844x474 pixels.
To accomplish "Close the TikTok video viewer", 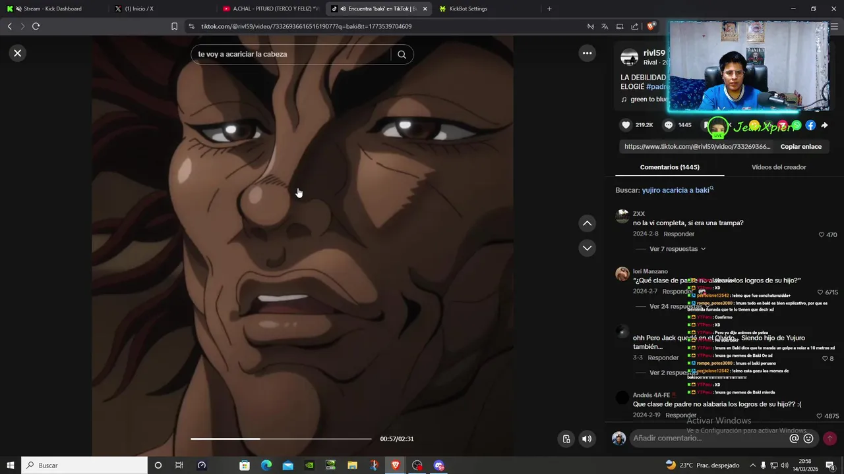I will click(18, 53).
